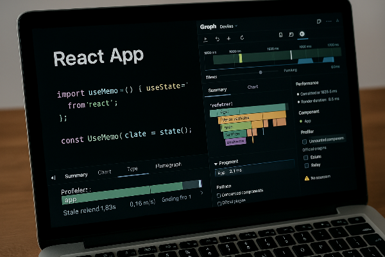Click the mobile device icon in toolbar

click(x=280, y=35)
